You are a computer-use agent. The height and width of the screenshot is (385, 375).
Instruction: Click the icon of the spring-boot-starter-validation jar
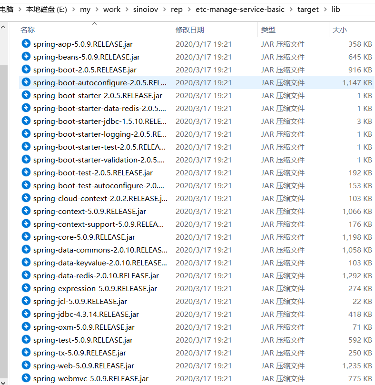click(26, 159)
